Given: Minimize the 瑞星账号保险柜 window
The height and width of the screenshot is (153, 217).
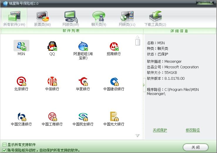Looking at the screenshot, I should [199, 2].
